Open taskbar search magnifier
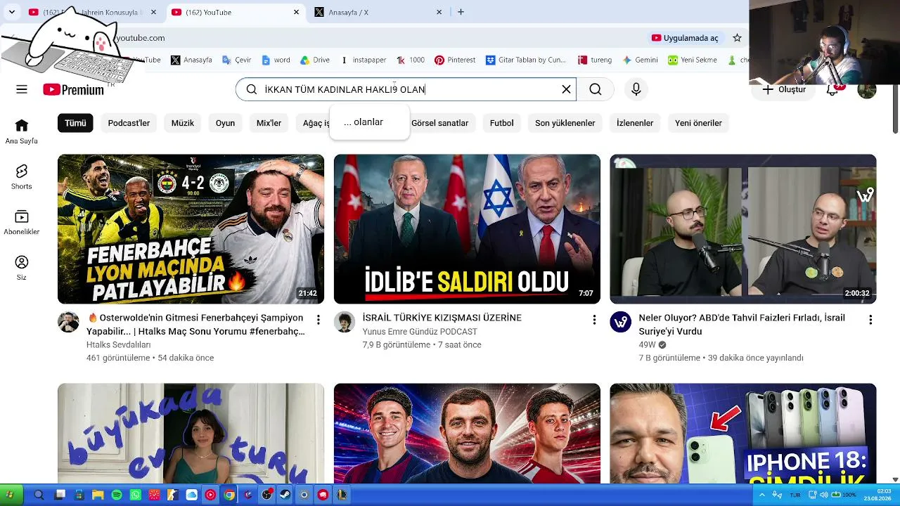 pyautogui.click(x=39, y=495)
